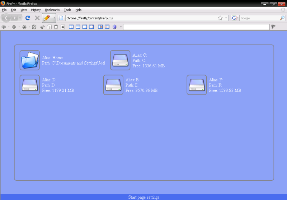Click the magnifying glass search icon
Viewport: 287px width, 200px height.
click(282, 18)
